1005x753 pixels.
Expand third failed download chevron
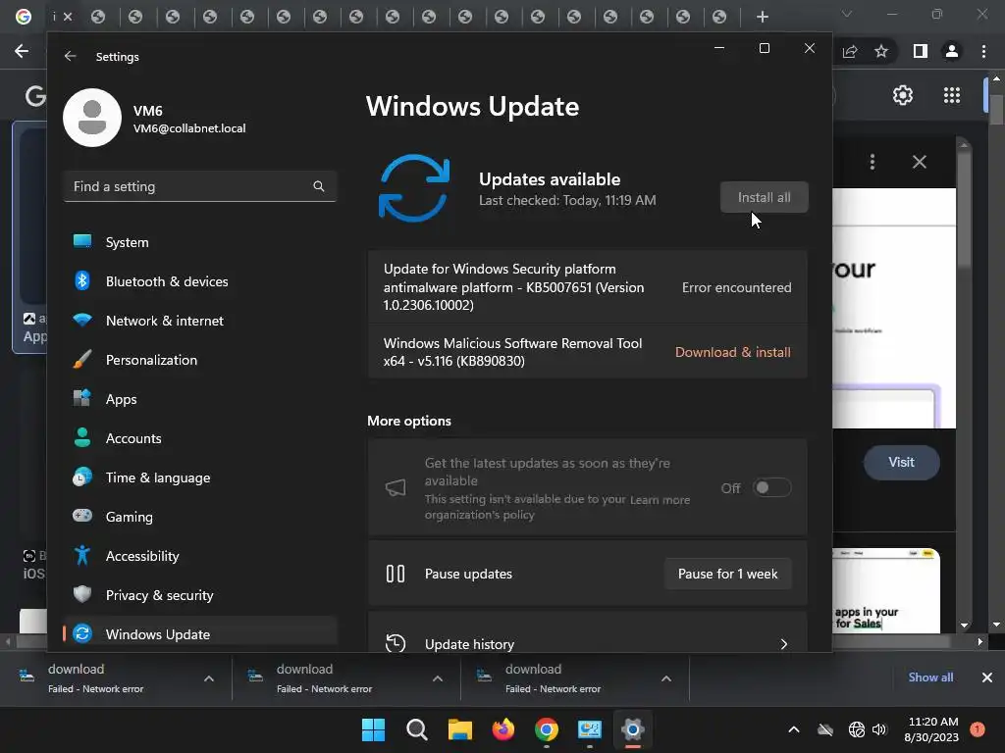pyautogui.click(x=666, y=678)
